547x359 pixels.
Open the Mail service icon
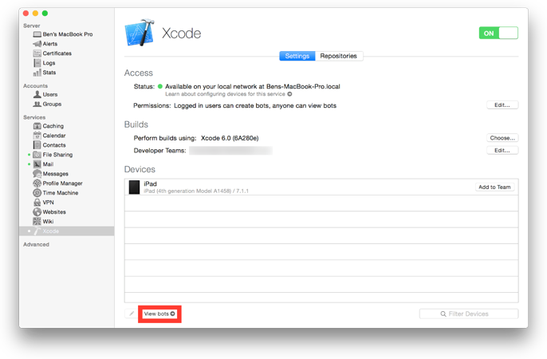(x=37, y=164)
